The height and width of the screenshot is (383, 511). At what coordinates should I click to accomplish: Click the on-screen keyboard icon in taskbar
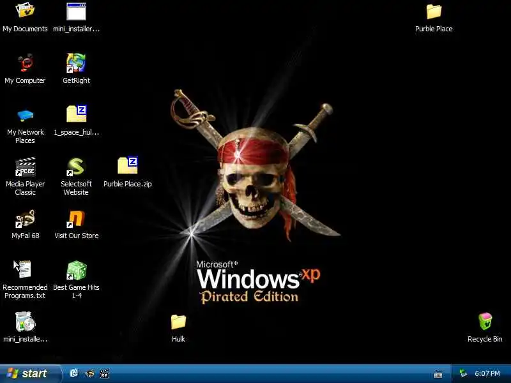pyautogui.click(x=438, y=374)
